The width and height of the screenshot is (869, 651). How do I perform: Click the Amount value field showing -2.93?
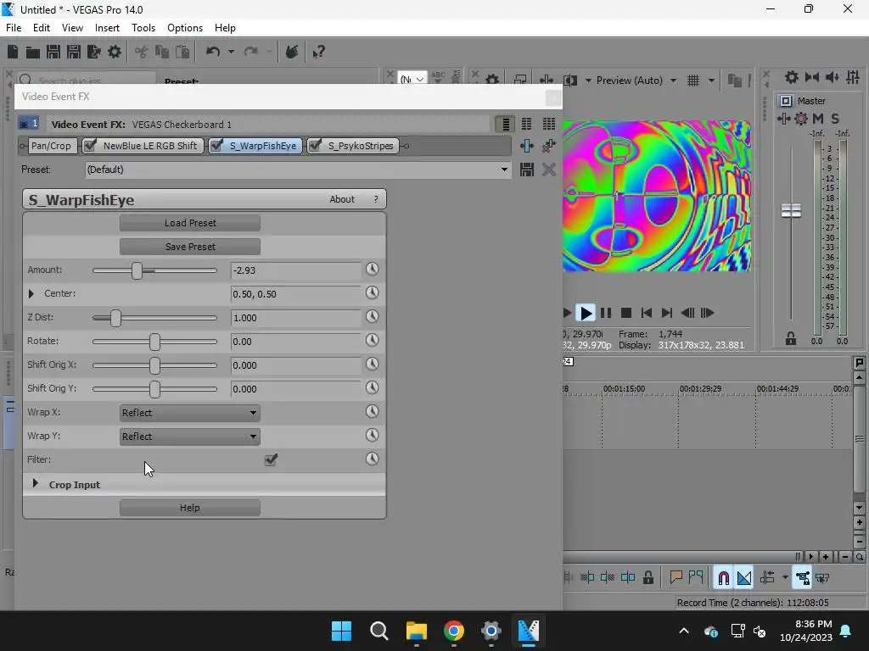coord(295,270)
